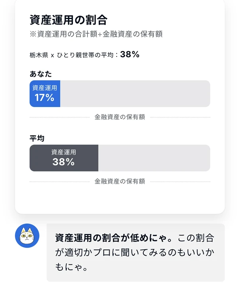The image size is (239, 291).
Task: Click the empty gray part of the average bar
Action: 154,158
